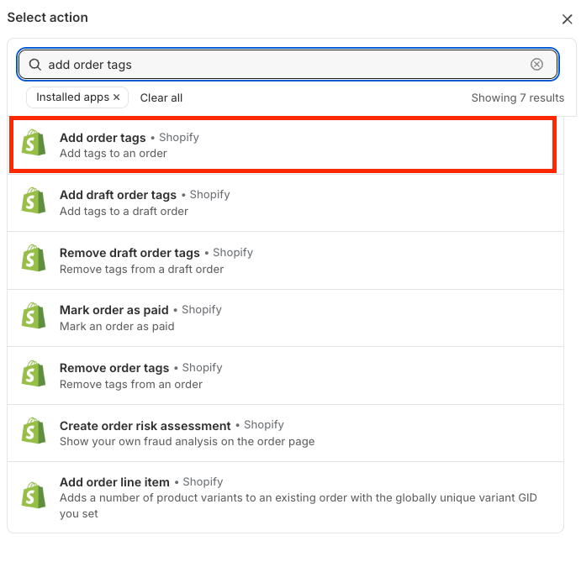Choose Mark order as paid action
Screen dimensions: 581x562
pos(285,318)
